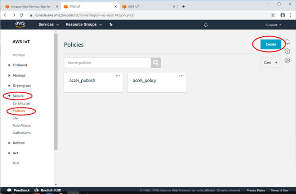The width and height of the screenshot is (296, 194).
Task: Open the Services dropdown menu
Action: click(48, 24)
